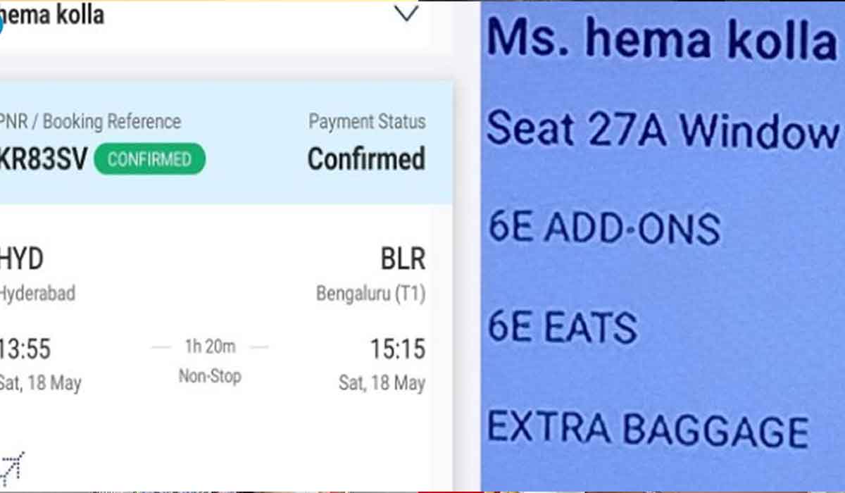Click the Non-Stop flight label

click(210, 376)
